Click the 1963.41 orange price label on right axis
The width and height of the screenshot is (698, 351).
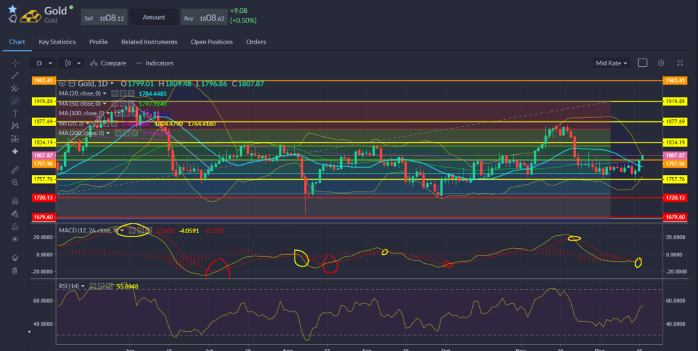(x=674, y=80)
